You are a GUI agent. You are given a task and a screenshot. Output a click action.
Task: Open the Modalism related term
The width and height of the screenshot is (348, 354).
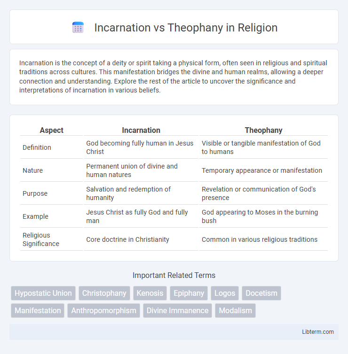(x=236, y=310)
